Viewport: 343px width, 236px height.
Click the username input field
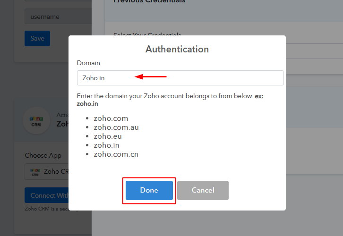pos(58,17)
